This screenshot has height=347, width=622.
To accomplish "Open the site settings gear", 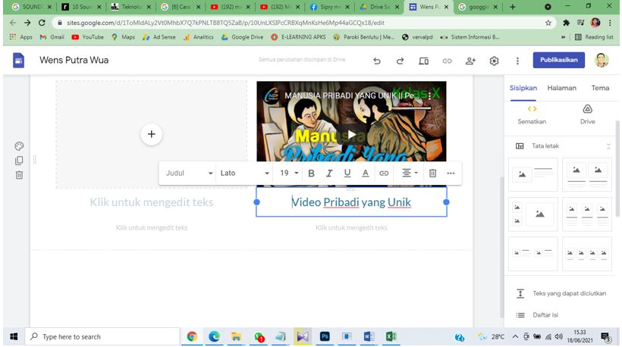I will tap(494, 61).
